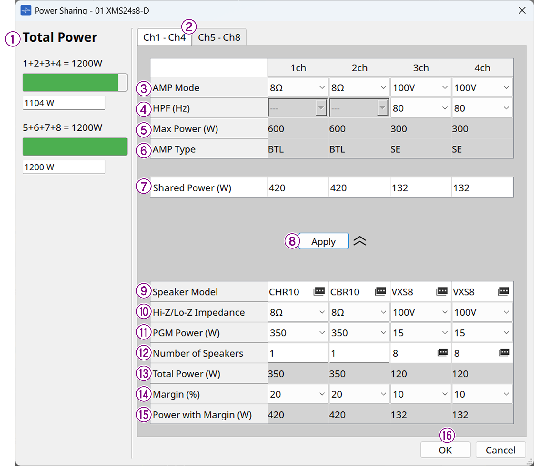Viewport: 535px width, 466px height.
Task: Open 4ch HPF (Hz) dropdown
Action: (482, 108)
